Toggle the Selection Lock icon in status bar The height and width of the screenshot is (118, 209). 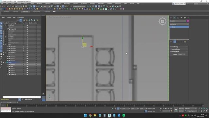(x=115, y=108)
